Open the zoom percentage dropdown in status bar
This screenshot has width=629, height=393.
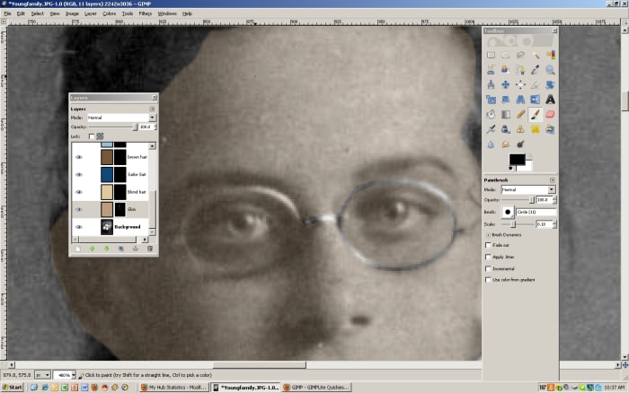[74, 375]
